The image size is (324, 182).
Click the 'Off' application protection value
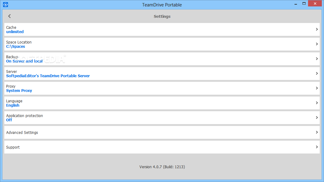(9, 120)
